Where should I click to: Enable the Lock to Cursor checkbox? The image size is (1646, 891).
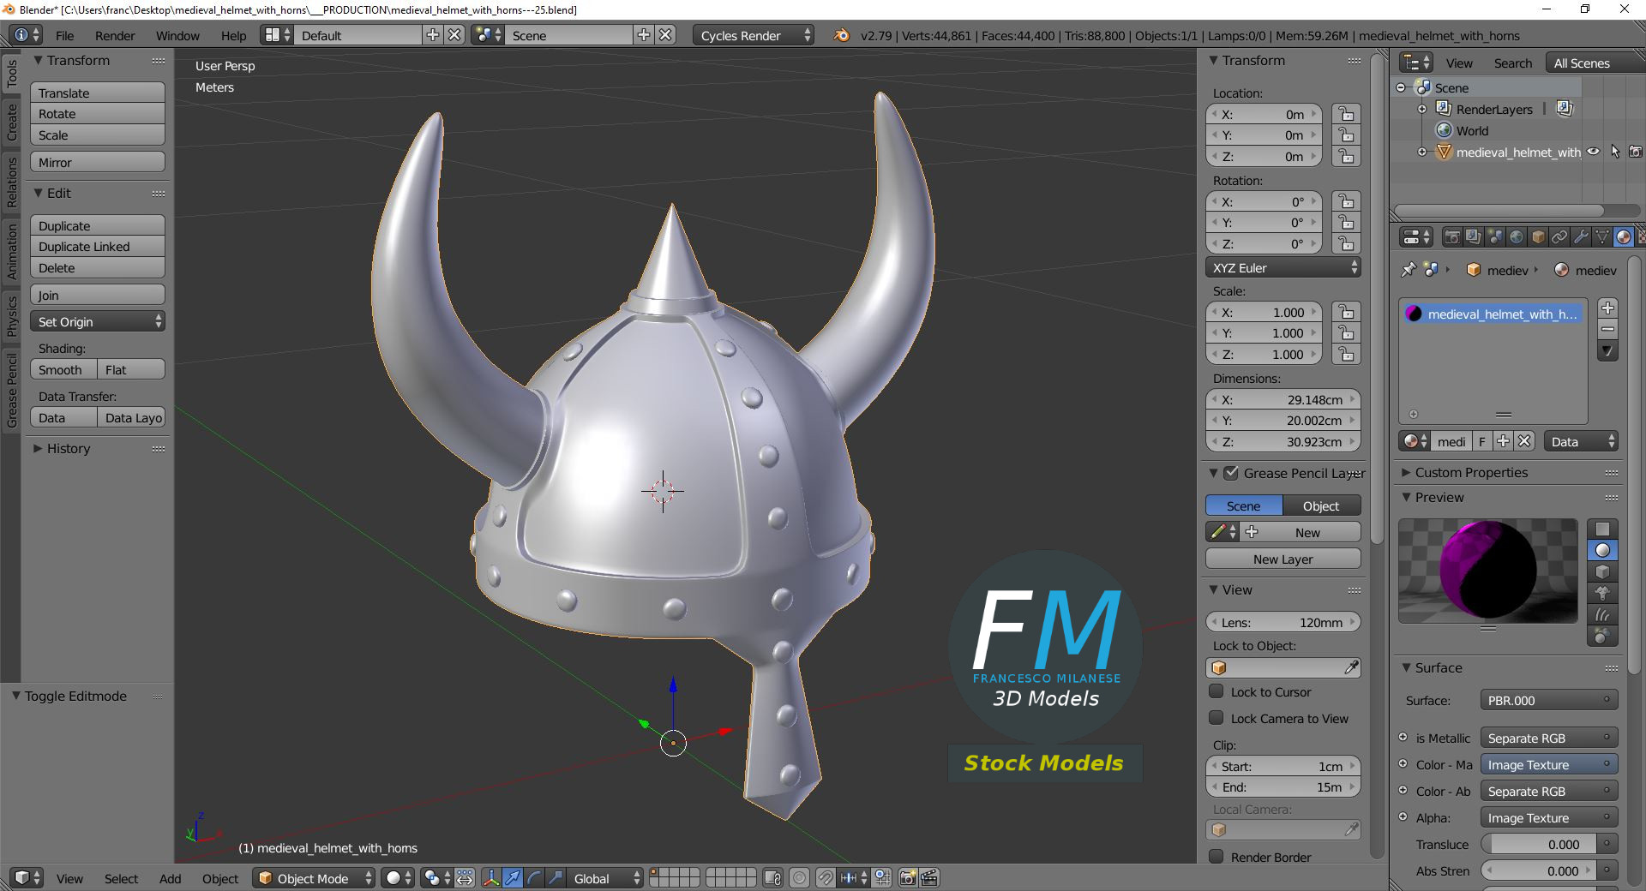tap(1216, 692)
